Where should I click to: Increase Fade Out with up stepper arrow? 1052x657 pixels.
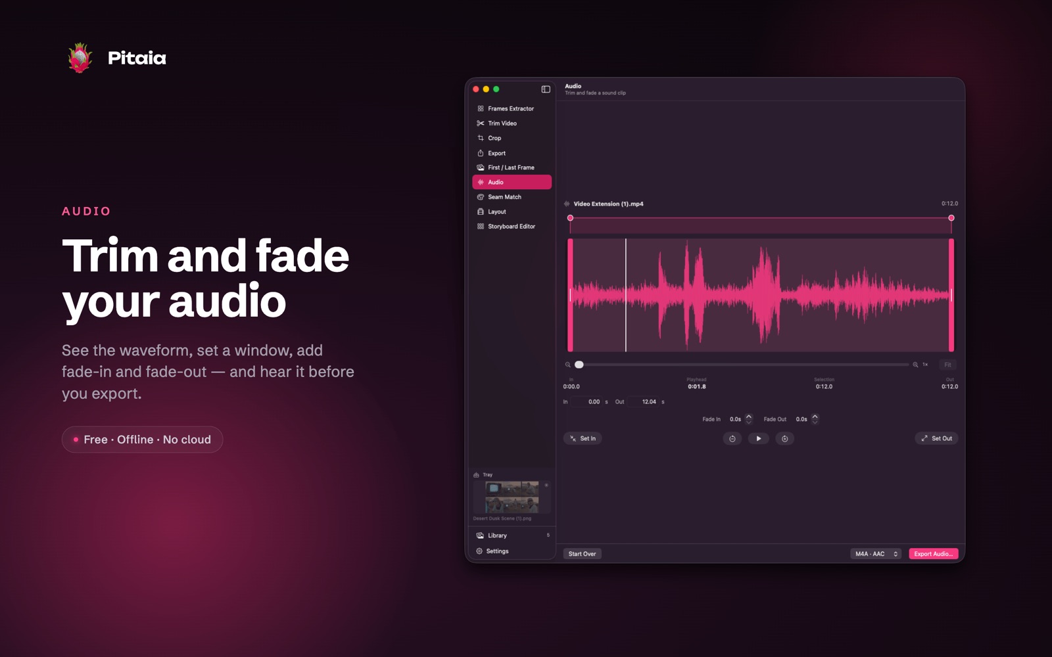(x=815, y=417)
